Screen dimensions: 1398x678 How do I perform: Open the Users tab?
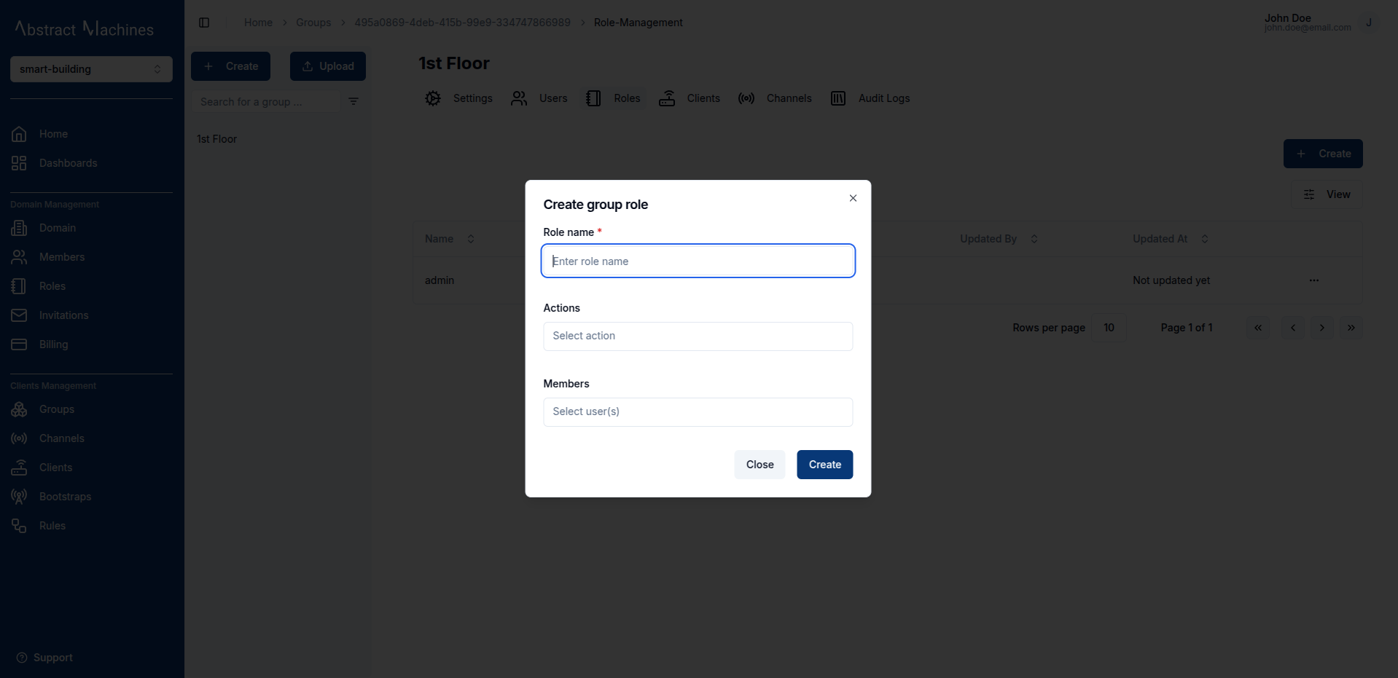point(539,98)
